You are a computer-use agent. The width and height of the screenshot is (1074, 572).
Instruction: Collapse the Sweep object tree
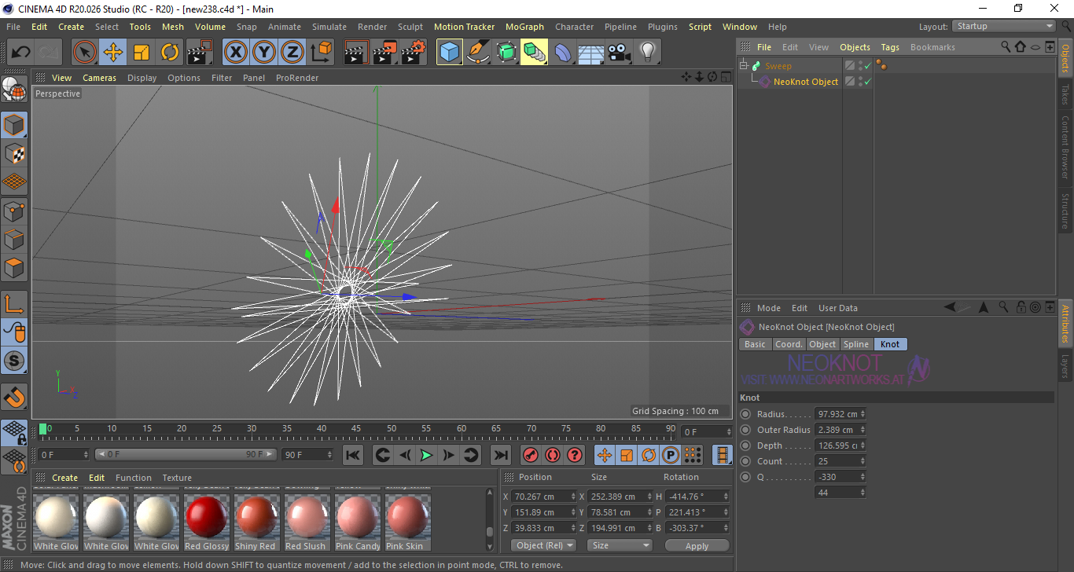click(744, 66)
